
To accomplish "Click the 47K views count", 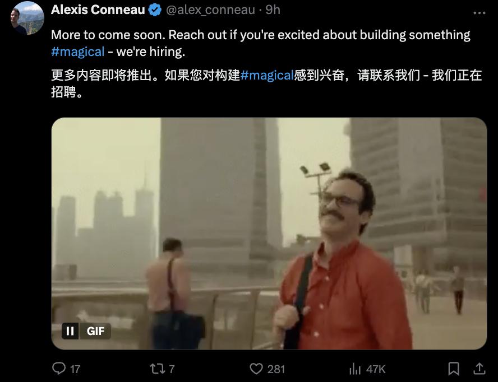I will 375,369.
